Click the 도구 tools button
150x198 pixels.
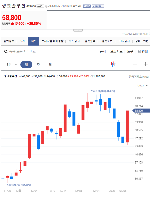coord(130,51)
